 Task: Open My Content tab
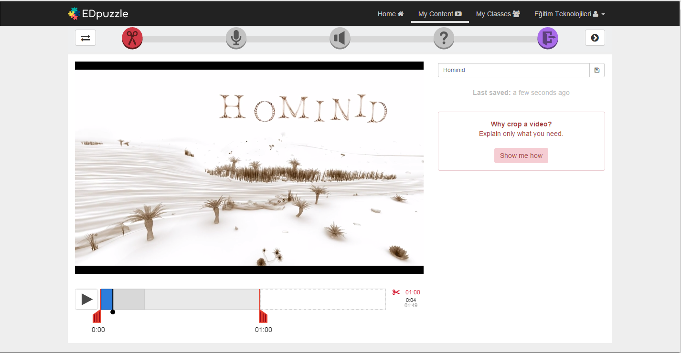click(440, 14)
